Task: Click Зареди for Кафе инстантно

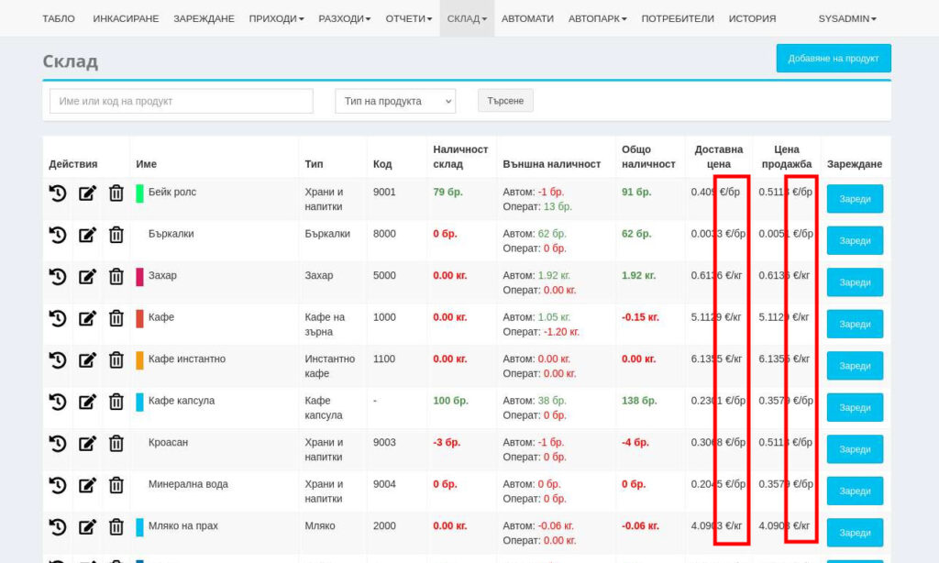Action: [855, 366]
